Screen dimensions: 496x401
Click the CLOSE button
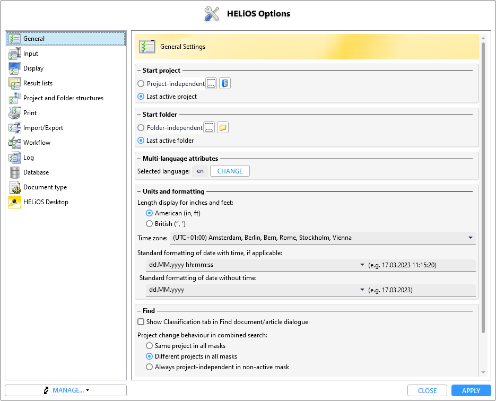click(x=427, y=390)
